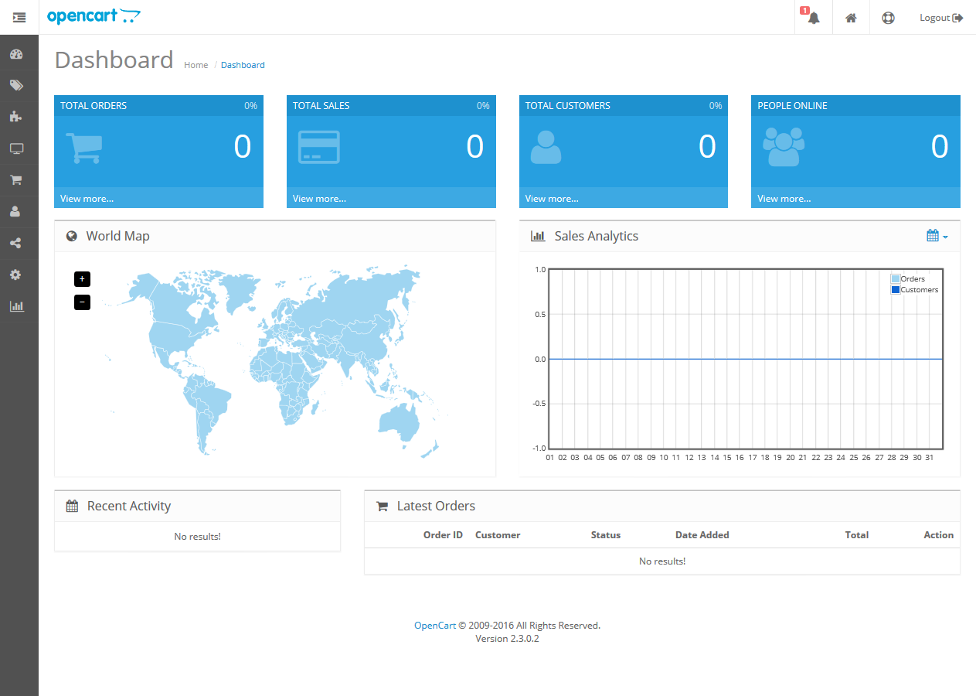Screen dimensions: 976x696
Task: Open System gear icon in sidebar
Action: point(16,275)
